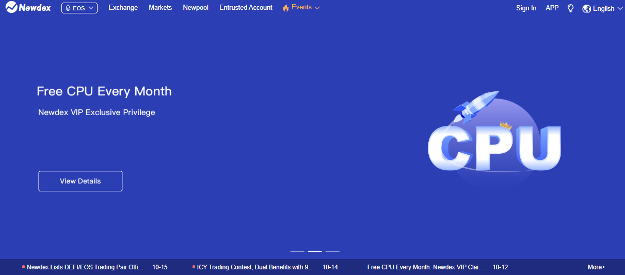Click the EOS chain symbol icon

(x=68, y=8)
